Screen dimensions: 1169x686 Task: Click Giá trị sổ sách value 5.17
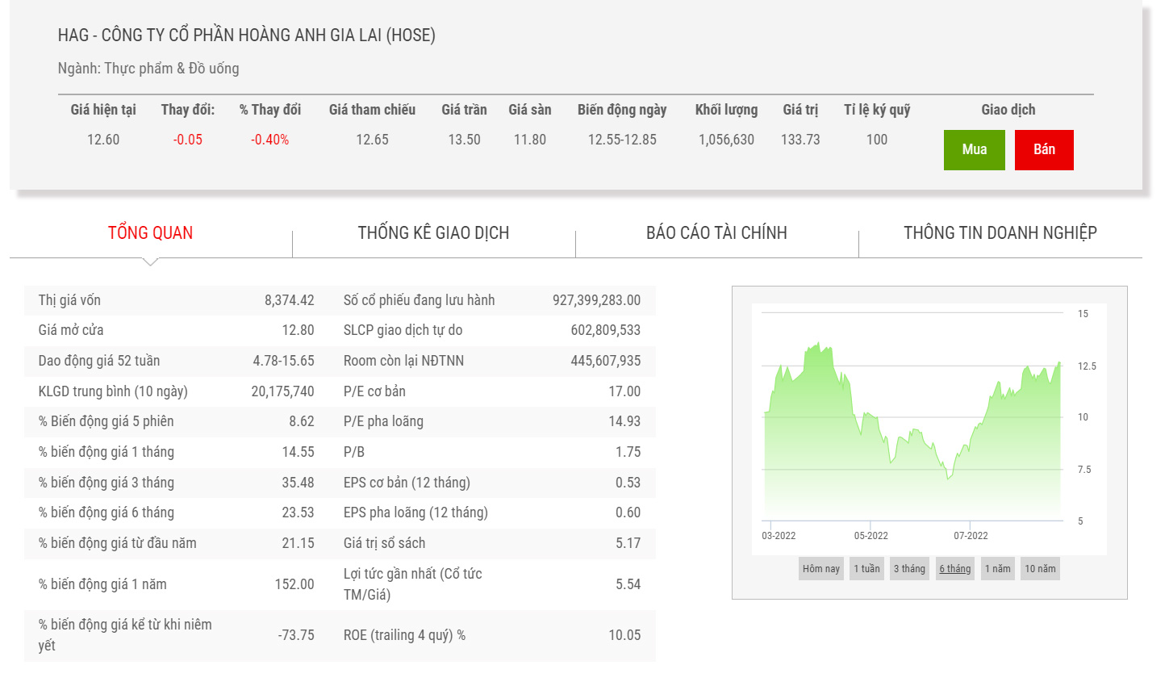(628, 543)
